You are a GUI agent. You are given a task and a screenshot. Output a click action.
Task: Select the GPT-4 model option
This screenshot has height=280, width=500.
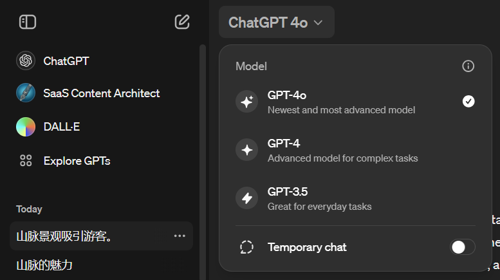coord(355,150)
